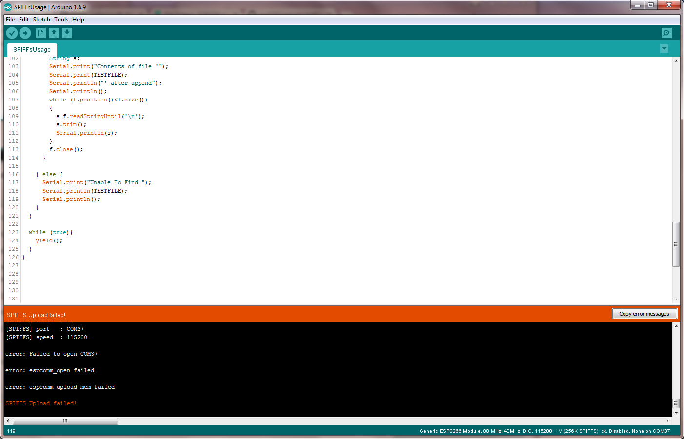
Task: Click the Arduino logo in the title bar
Action: tap(8, 7)
